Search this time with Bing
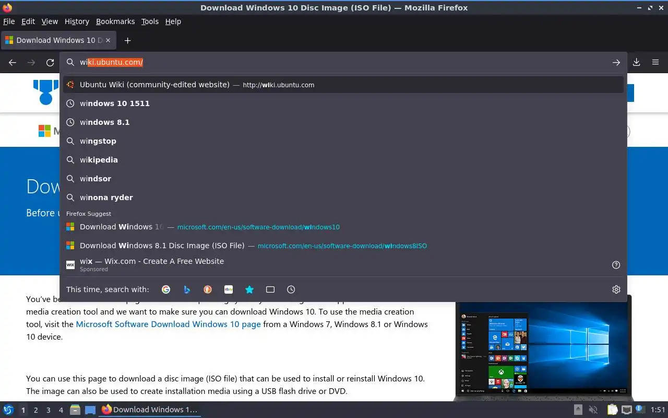Image resolution: width=668 pixels, height=418 pixels. point(187,289)
